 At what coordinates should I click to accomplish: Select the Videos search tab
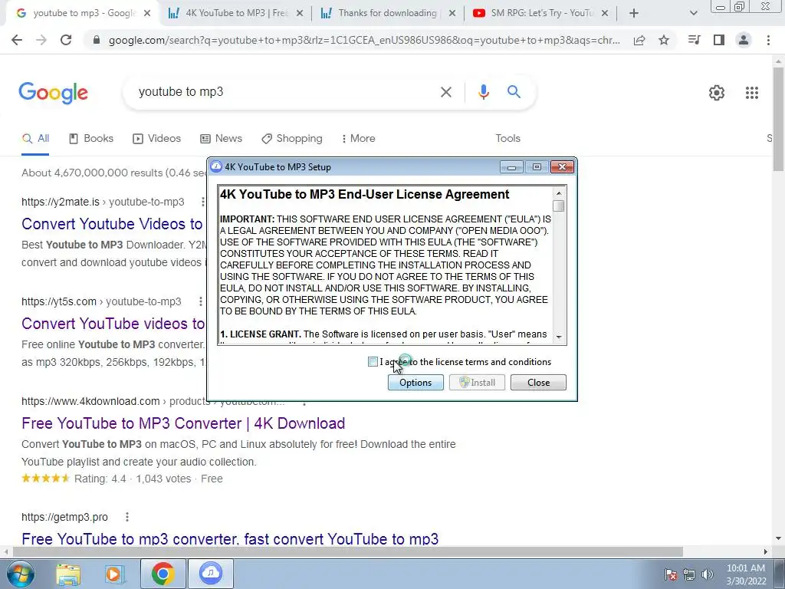click(x=156, y=139)
